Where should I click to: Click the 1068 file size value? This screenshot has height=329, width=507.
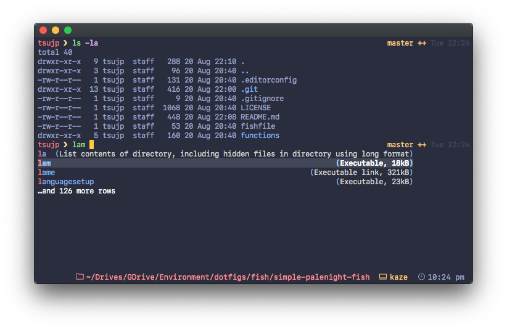171,108
